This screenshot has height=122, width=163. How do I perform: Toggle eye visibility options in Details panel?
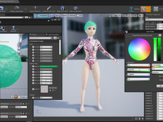point(59,38)
